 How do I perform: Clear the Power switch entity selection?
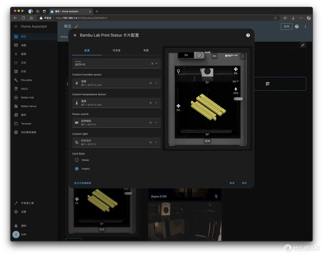point(150,123)
